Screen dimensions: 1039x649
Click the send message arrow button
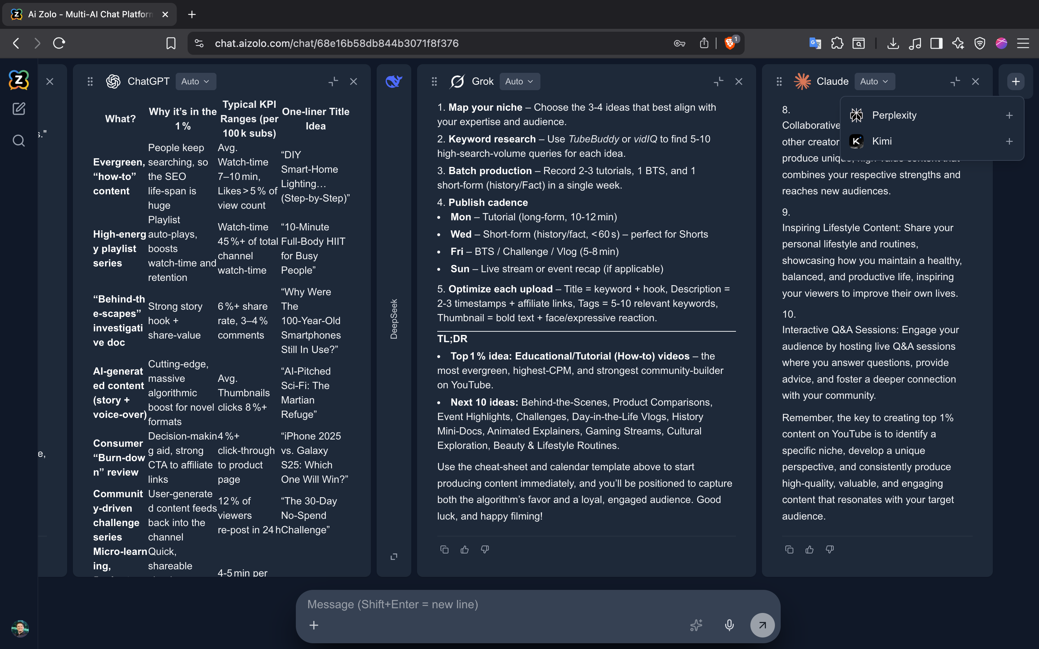coord(762,625)
